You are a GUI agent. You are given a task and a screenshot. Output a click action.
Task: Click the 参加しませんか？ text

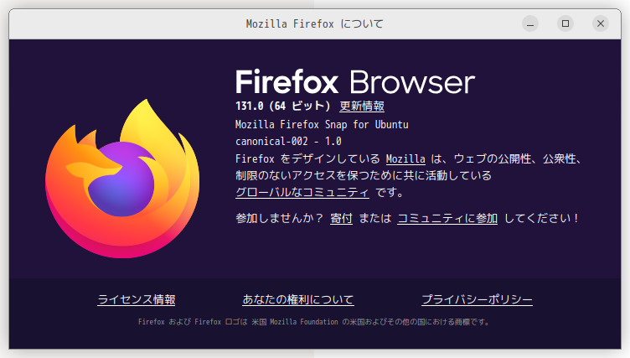click(x=280, y=219)
